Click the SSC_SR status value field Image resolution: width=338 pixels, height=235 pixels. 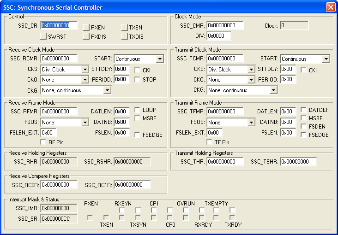tap(59, 219)
